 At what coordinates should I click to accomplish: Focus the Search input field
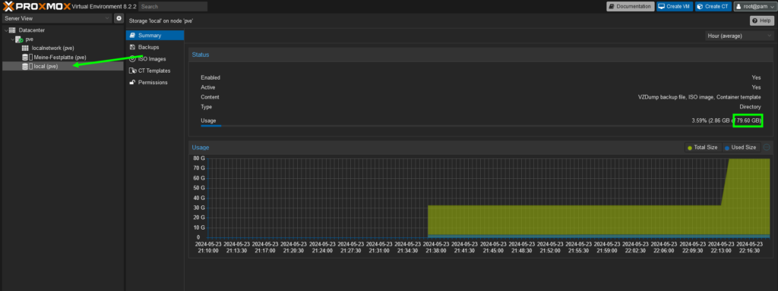point(173,6)
